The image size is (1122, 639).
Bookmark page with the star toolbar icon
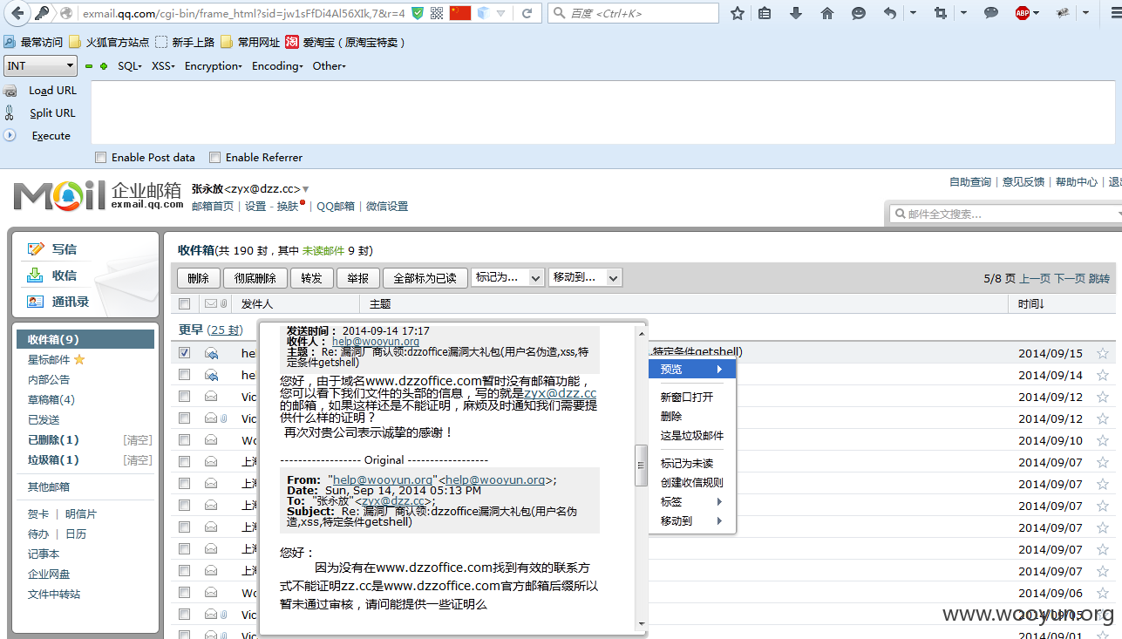tap(738, 13)
